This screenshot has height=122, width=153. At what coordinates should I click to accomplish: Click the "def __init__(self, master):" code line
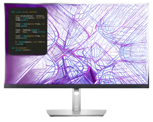click(24, 12)
